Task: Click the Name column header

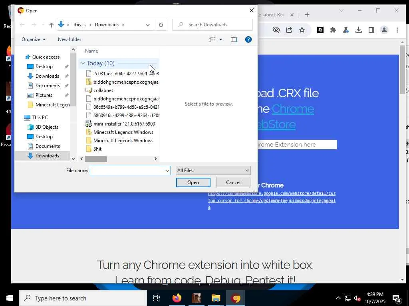Action: coord(91,51)
